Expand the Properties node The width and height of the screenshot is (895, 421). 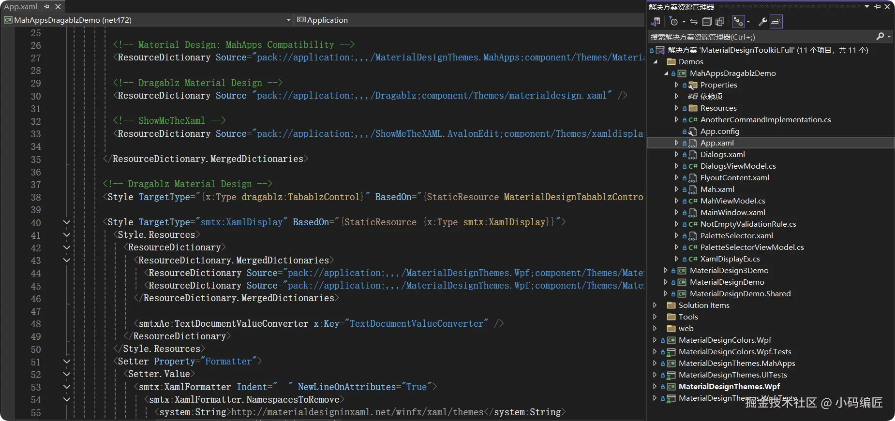click(677, 85)
